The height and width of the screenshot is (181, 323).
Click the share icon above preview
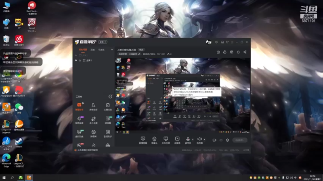coord(245,52)
